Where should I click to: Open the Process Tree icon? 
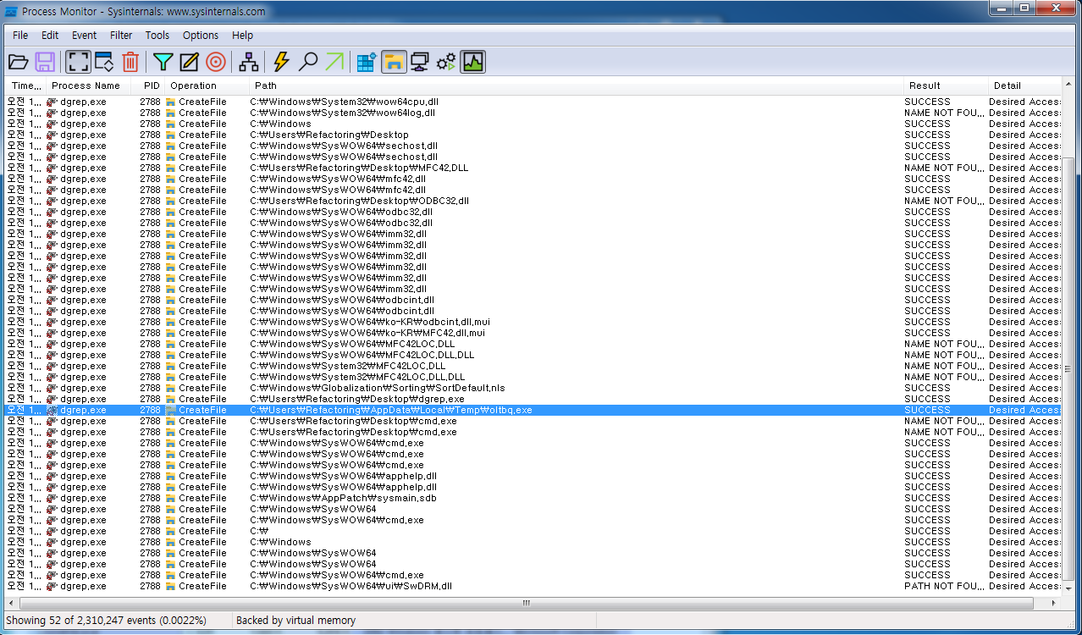pyautogui.click(x=248, y=62)
